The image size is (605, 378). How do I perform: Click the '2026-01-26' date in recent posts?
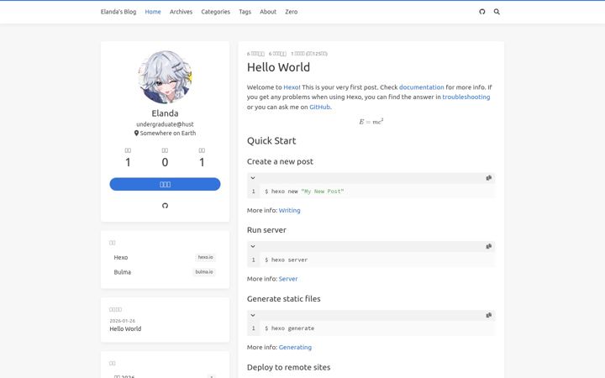pos(123,321)
